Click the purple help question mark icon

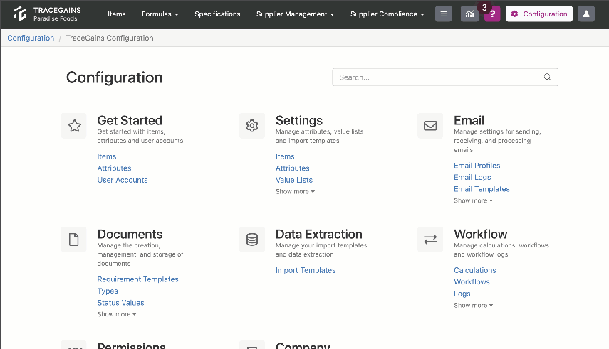tap(492, 14)
